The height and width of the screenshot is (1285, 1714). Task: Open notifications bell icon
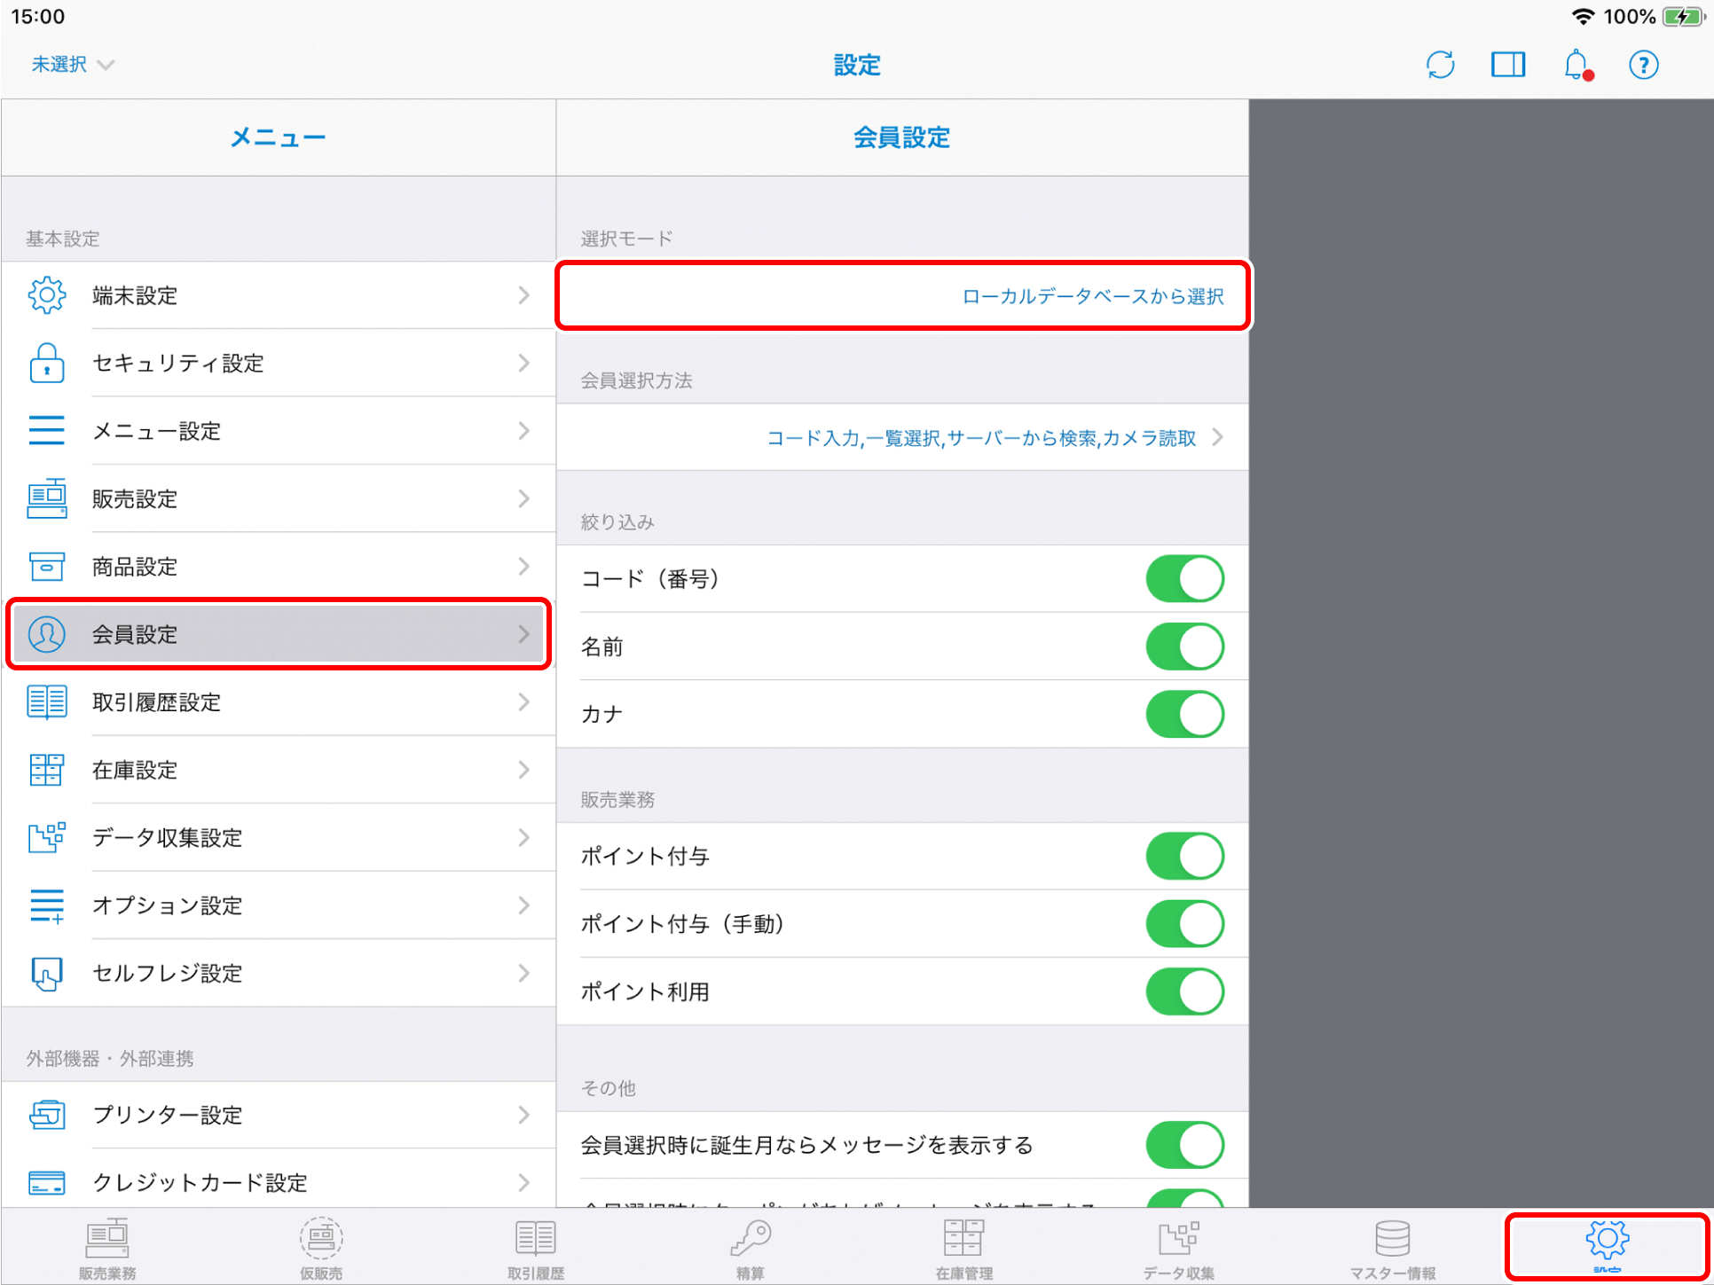1576,65
